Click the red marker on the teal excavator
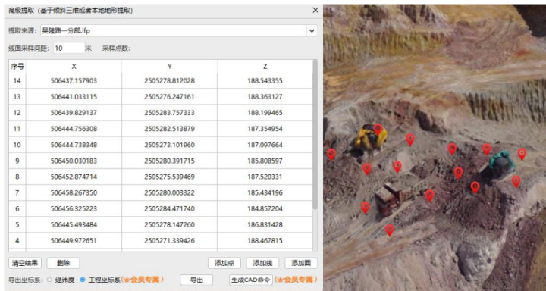 pos(487,149)
